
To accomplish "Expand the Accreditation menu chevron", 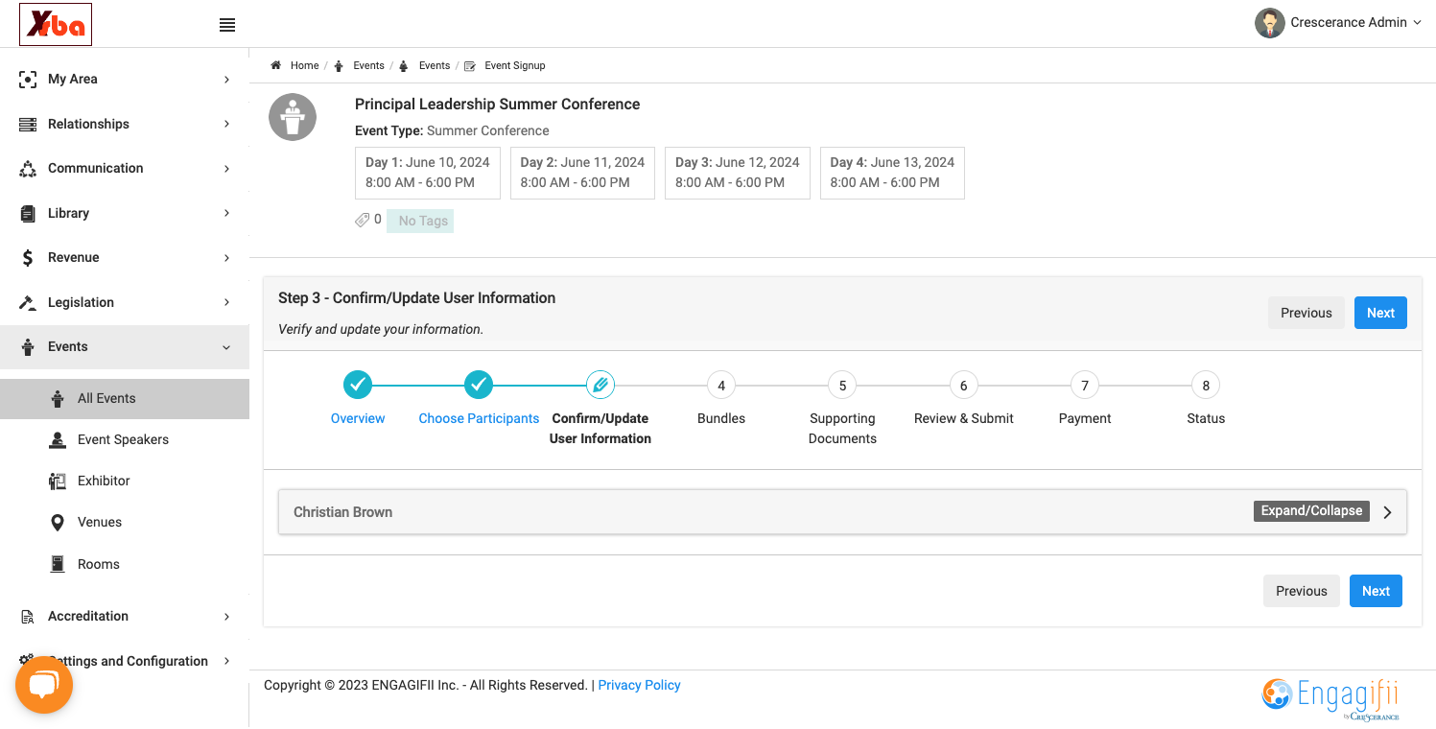I will click(226, 617).
